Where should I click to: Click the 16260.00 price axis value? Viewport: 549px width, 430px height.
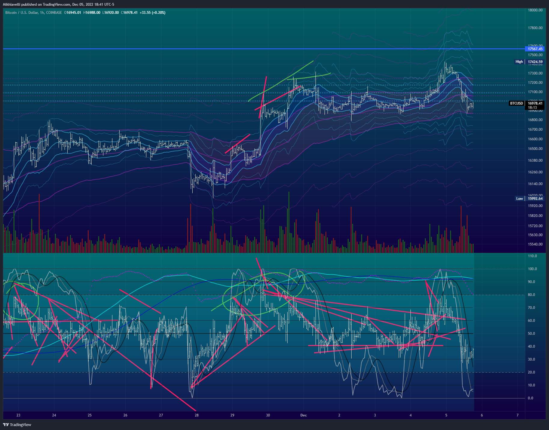535,172
